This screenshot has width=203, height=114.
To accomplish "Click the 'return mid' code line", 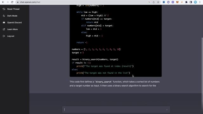I will click(x=92, y=22).
